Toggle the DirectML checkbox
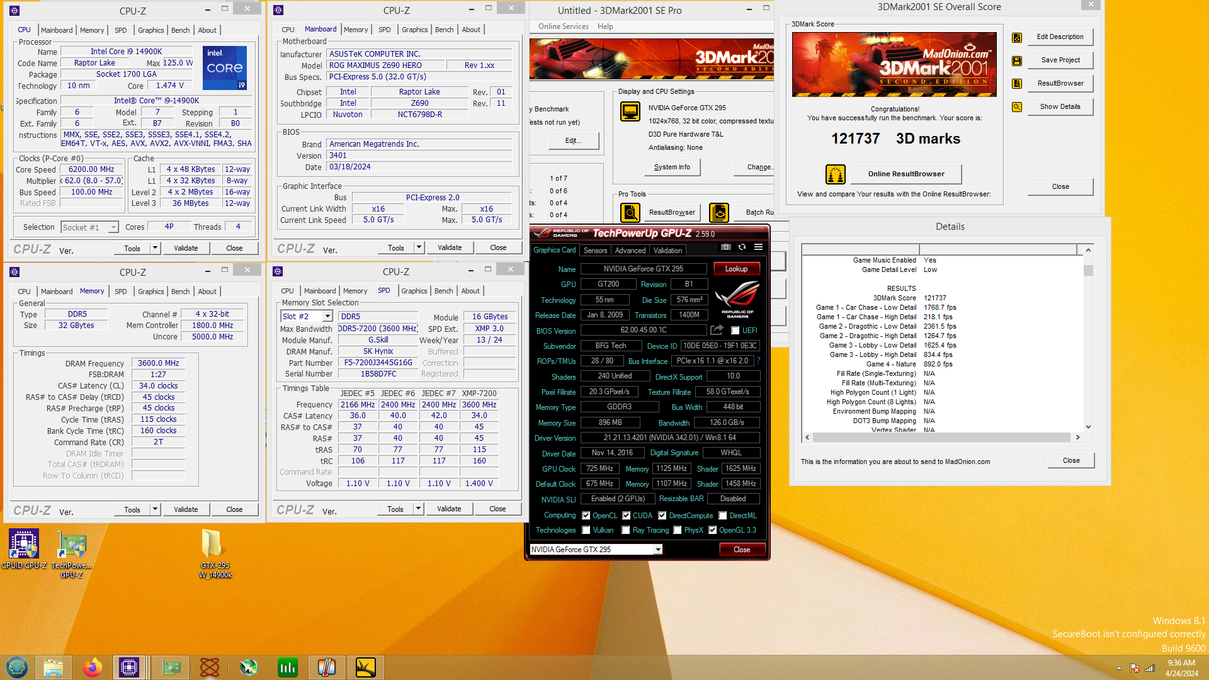This screenshot has height=680, width=1209. point(723,516)
